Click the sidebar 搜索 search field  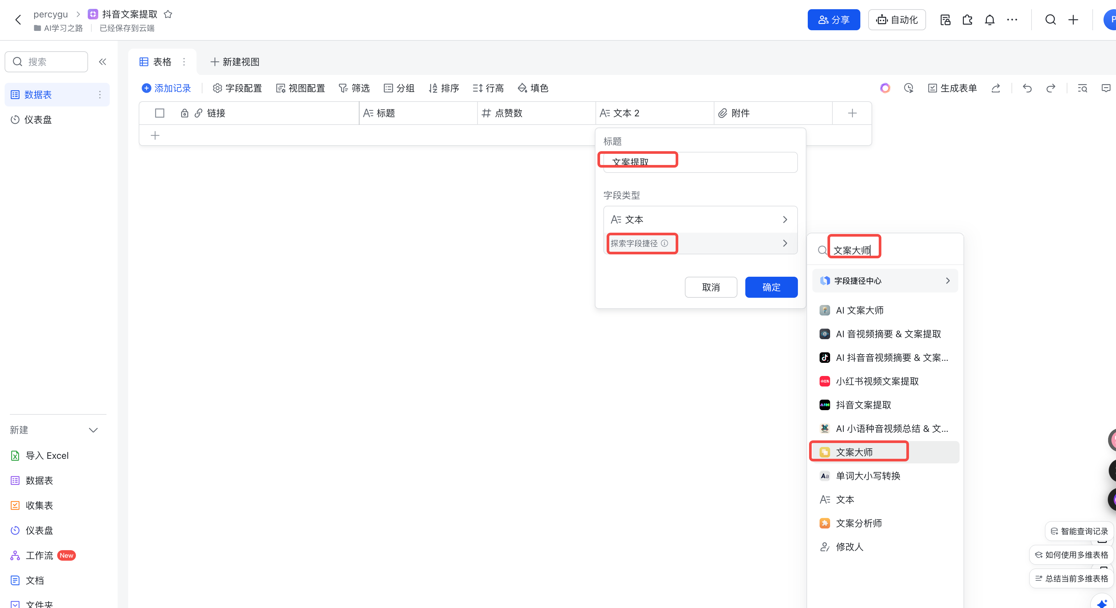coord(46,62)
